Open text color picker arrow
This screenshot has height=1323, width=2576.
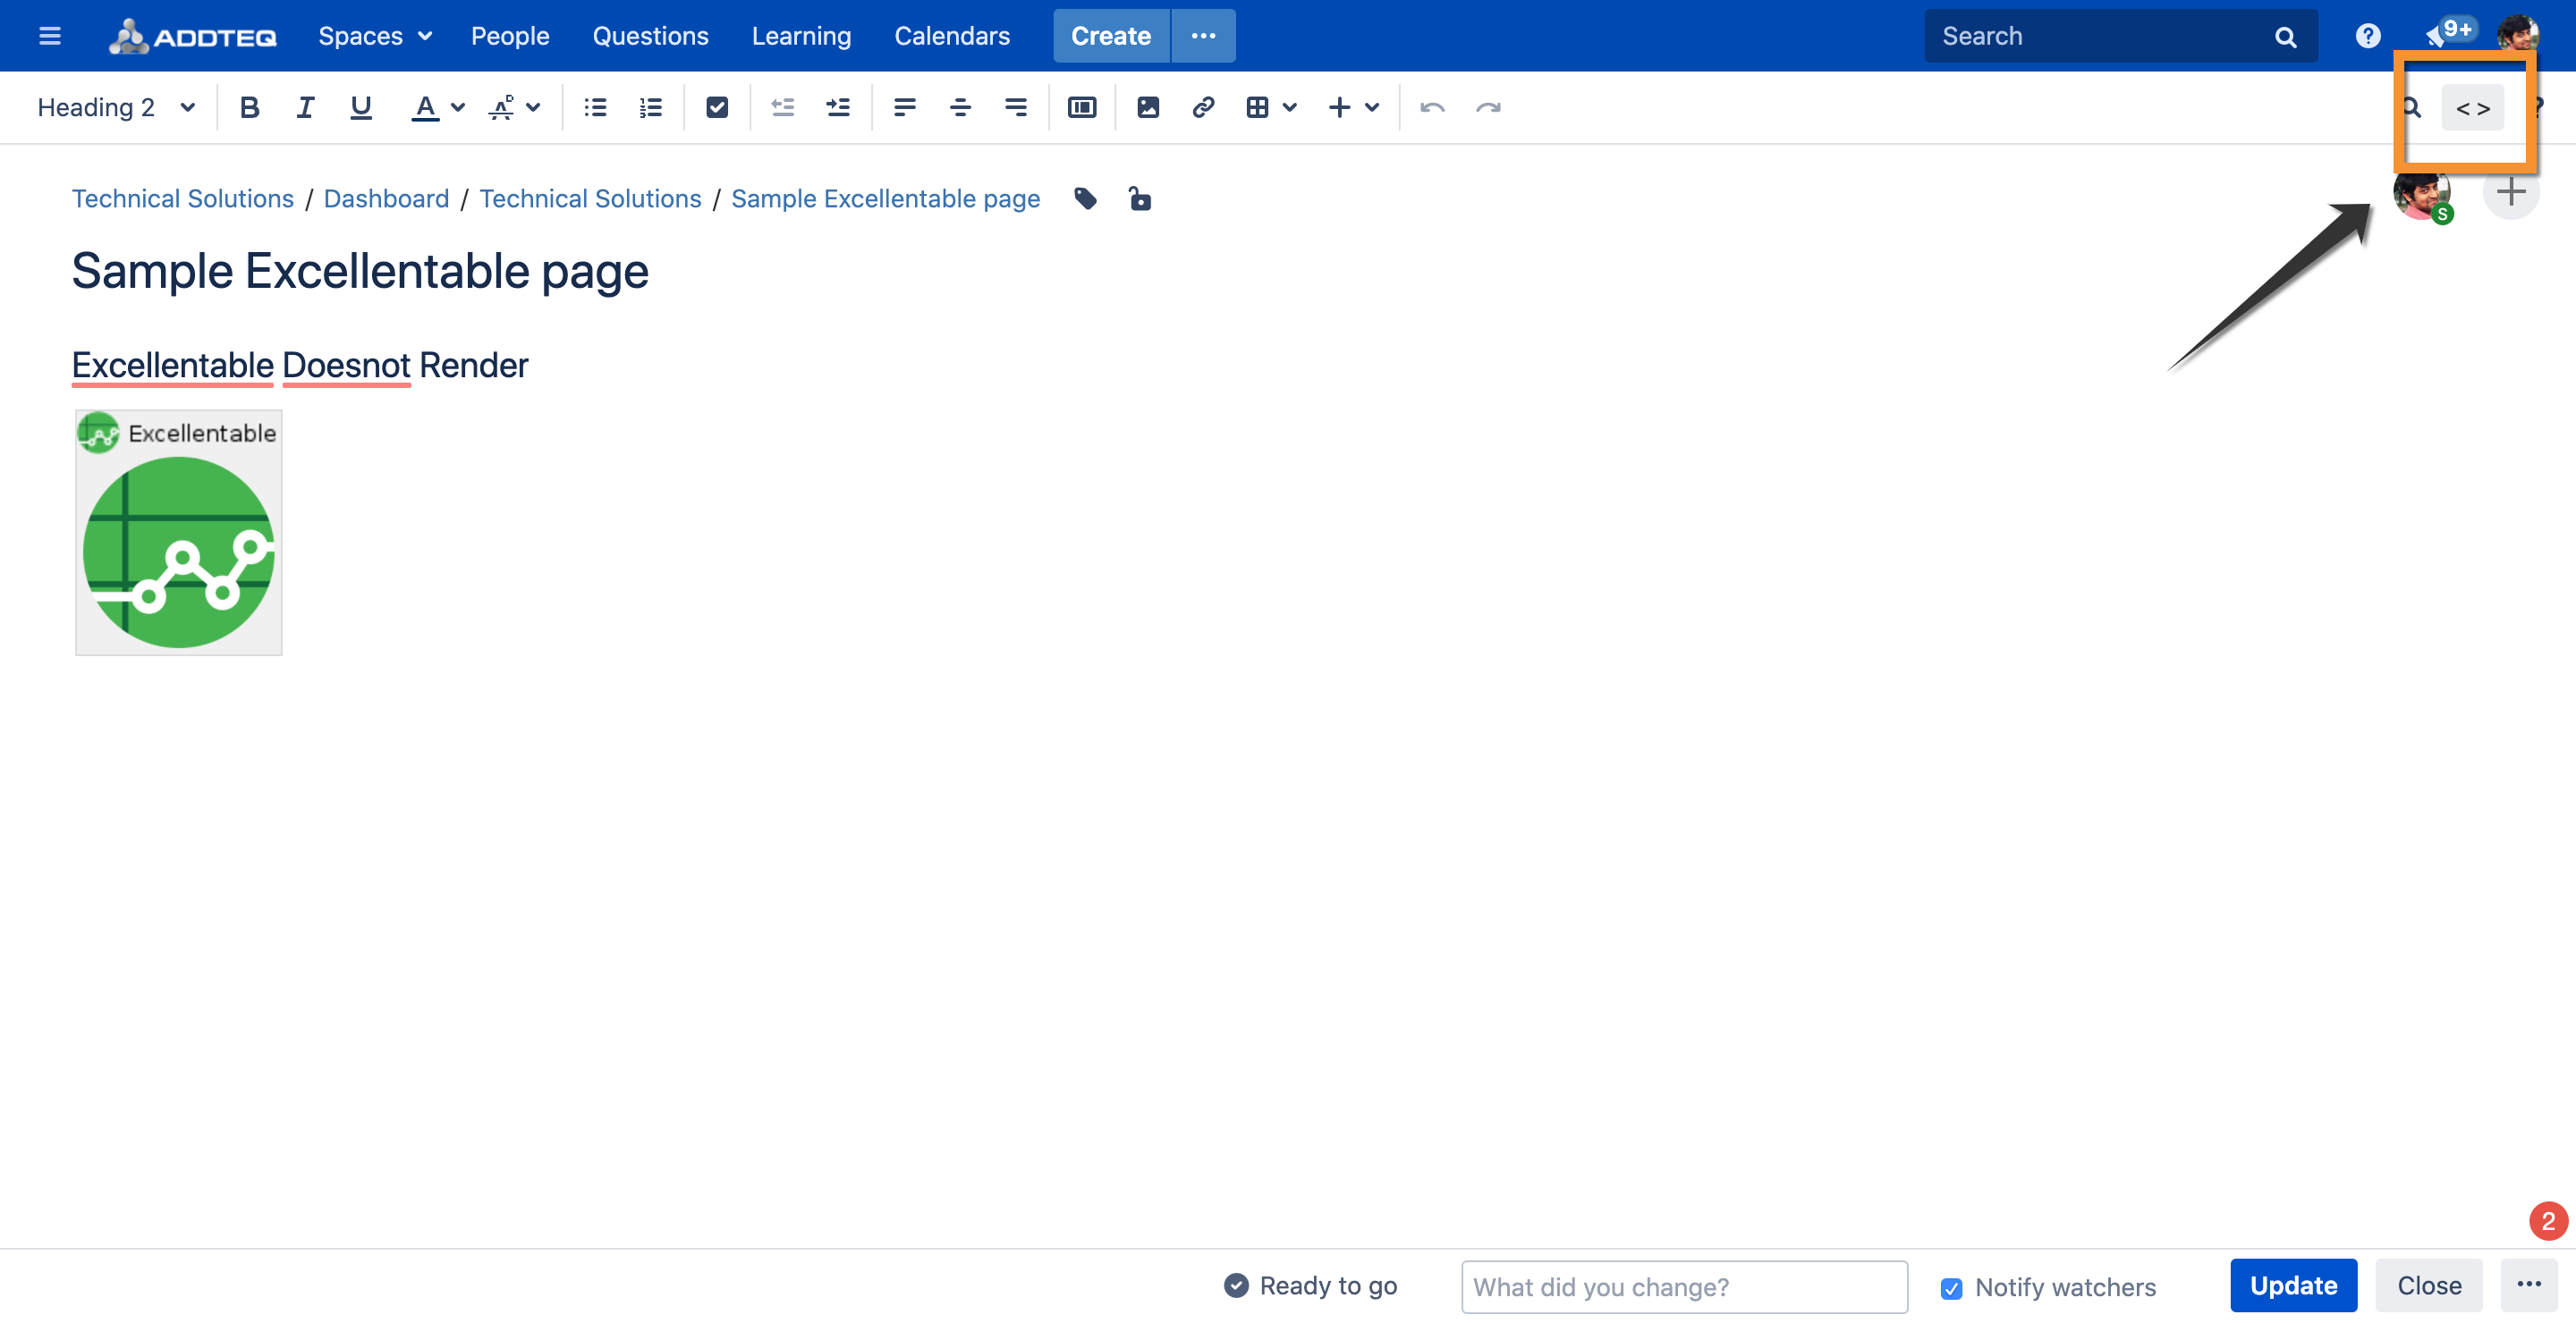tap(458, 107)
